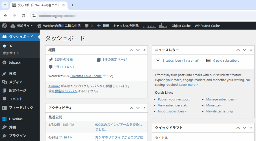Open Newsletter settings link
The width and height of the screenshot is (256, 141).
pyautogui.click(x=220, y=111)
